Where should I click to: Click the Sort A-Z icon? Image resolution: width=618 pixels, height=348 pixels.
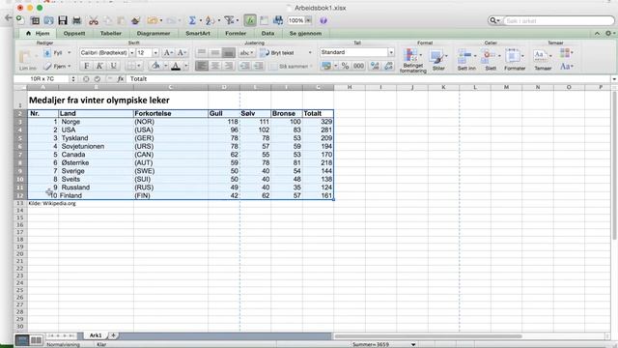tap(210, 20)
